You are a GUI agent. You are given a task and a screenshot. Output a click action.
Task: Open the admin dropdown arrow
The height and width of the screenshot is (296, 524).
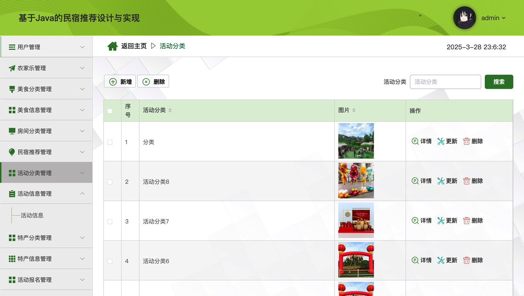(x=504, y=18)
